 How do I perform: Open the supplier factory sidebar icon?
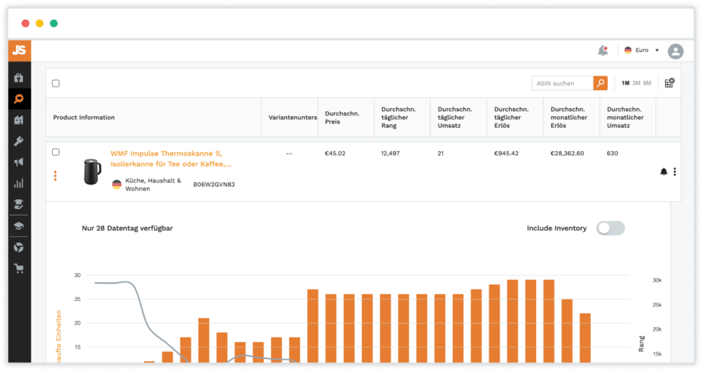pos(18,120)
